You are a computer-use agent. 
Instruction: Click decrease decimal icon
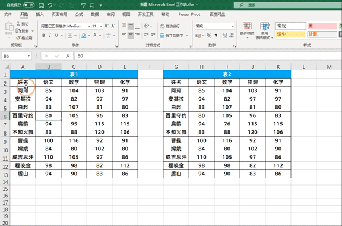click(232, 36)
